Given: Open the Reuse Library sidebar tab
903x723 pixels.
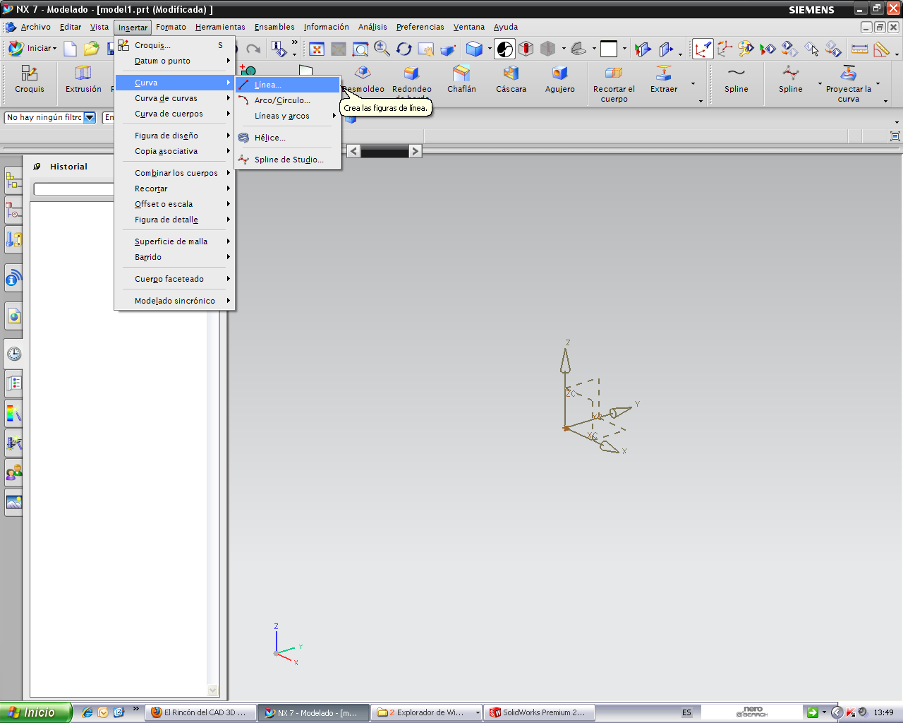Looking at the screenshot, I should click(13, 239).
